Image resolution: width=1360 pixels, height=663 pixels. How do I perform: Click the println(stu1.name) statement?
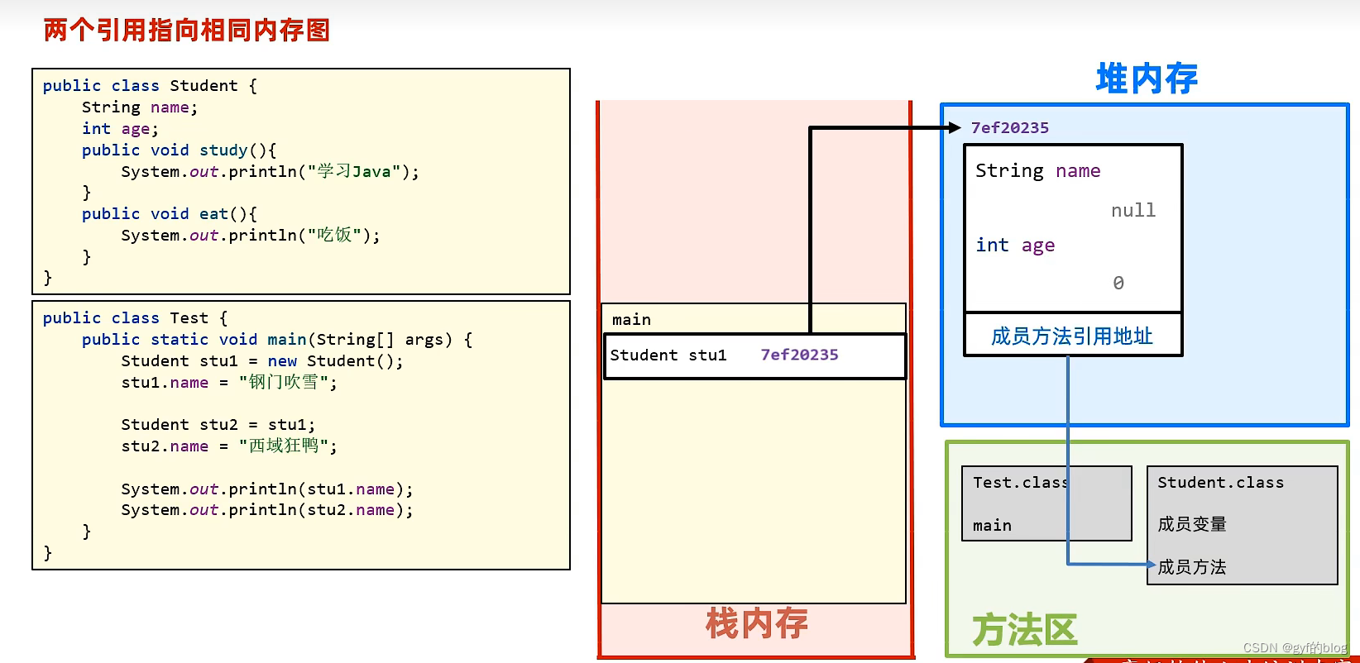click(267, 489)
